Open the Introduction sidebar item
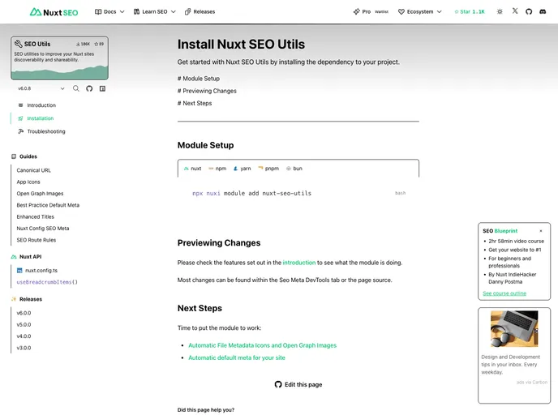The image size is (558, 415). (x=37, y=105)
